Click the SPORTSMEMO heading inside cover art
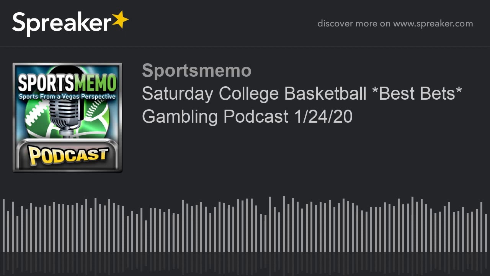Viewport: 490px width, 276px height. tap(67, 83)
